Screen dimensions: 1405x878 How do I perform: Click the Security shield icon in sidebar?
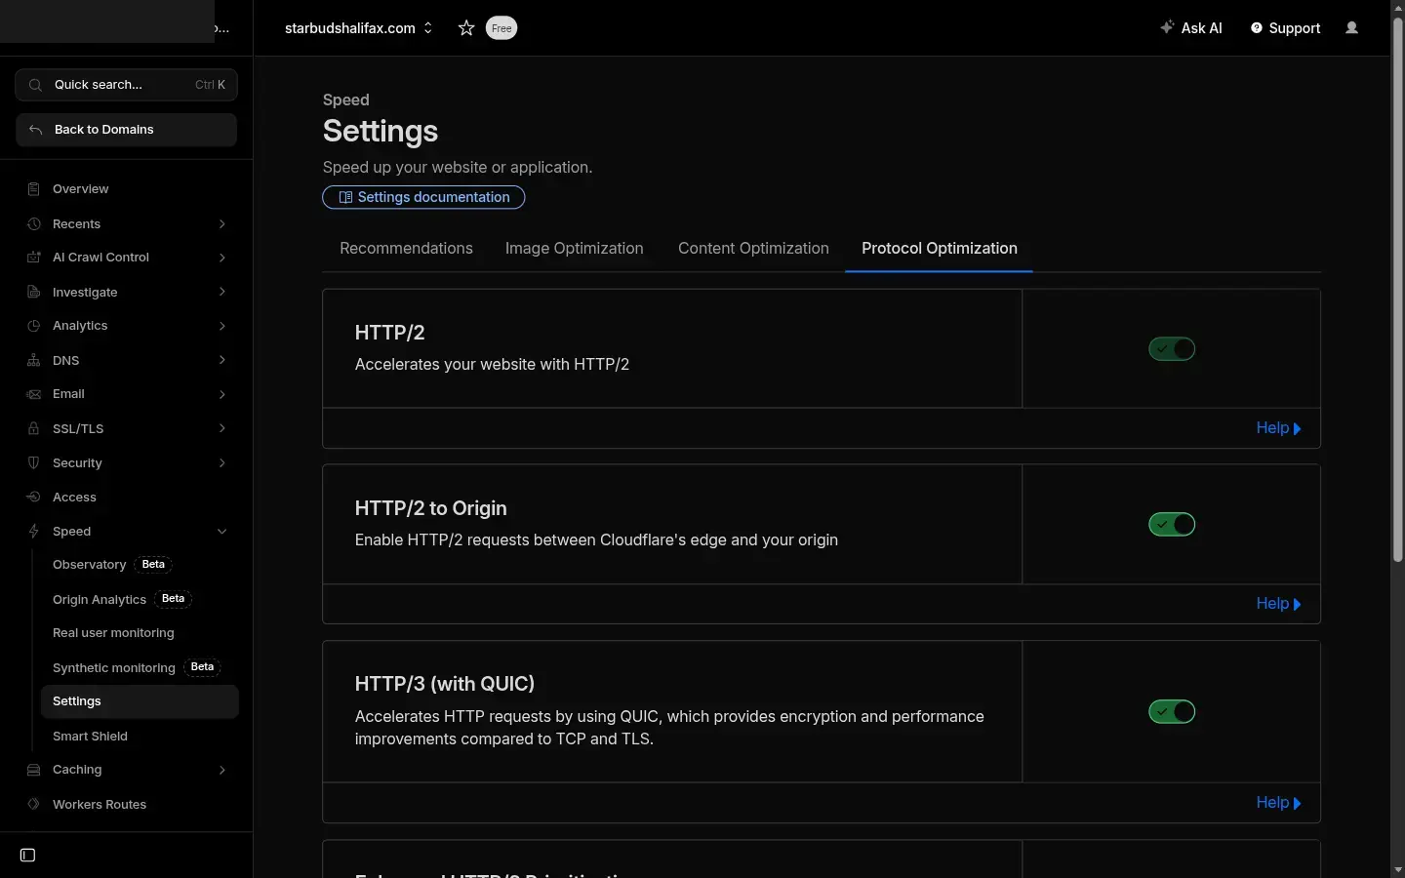pos(33,463)
